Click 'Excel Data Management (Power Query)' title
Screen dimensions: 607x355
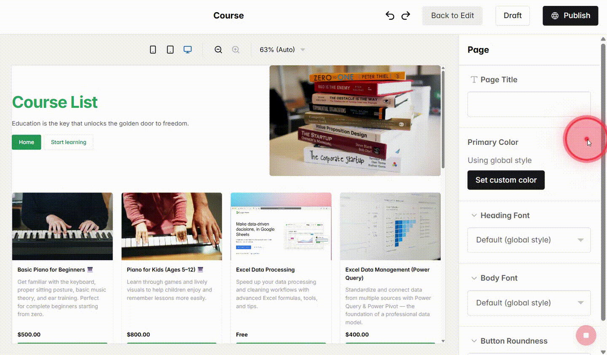387,274
